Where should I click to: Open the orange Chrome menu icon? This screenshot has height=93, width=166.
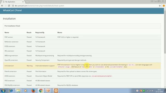tap(164, 6)
